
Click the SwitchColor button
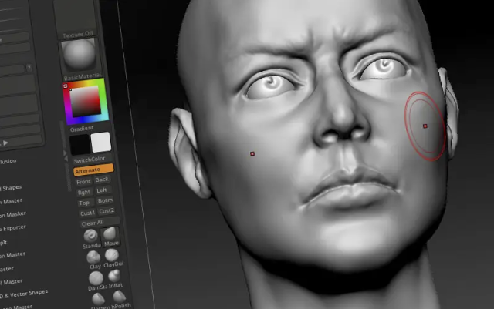pyautogui.click(x=90, y=160)
